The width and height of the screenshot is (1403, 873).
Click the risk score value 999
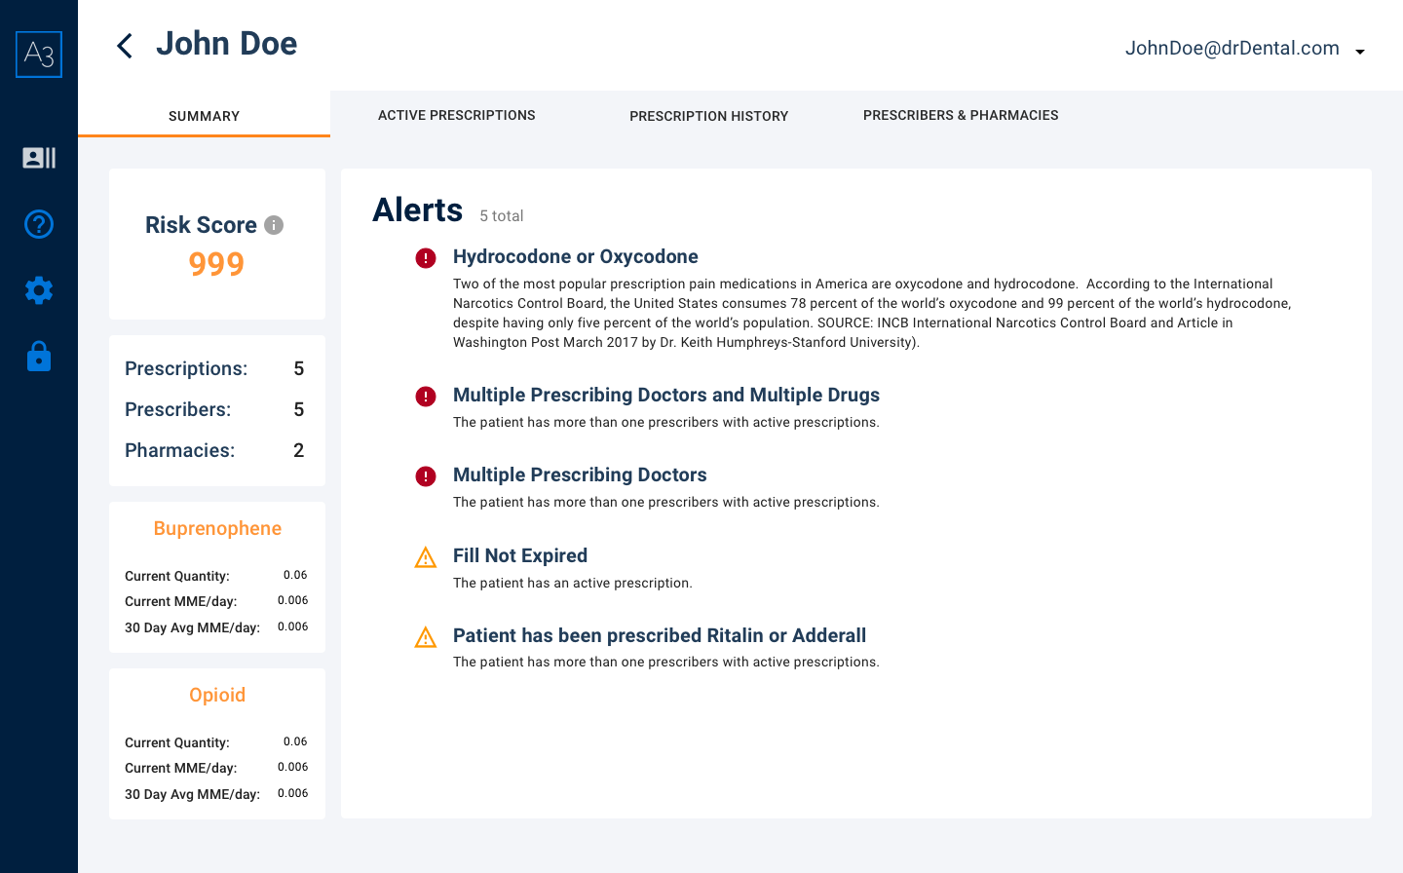(216, 264)
